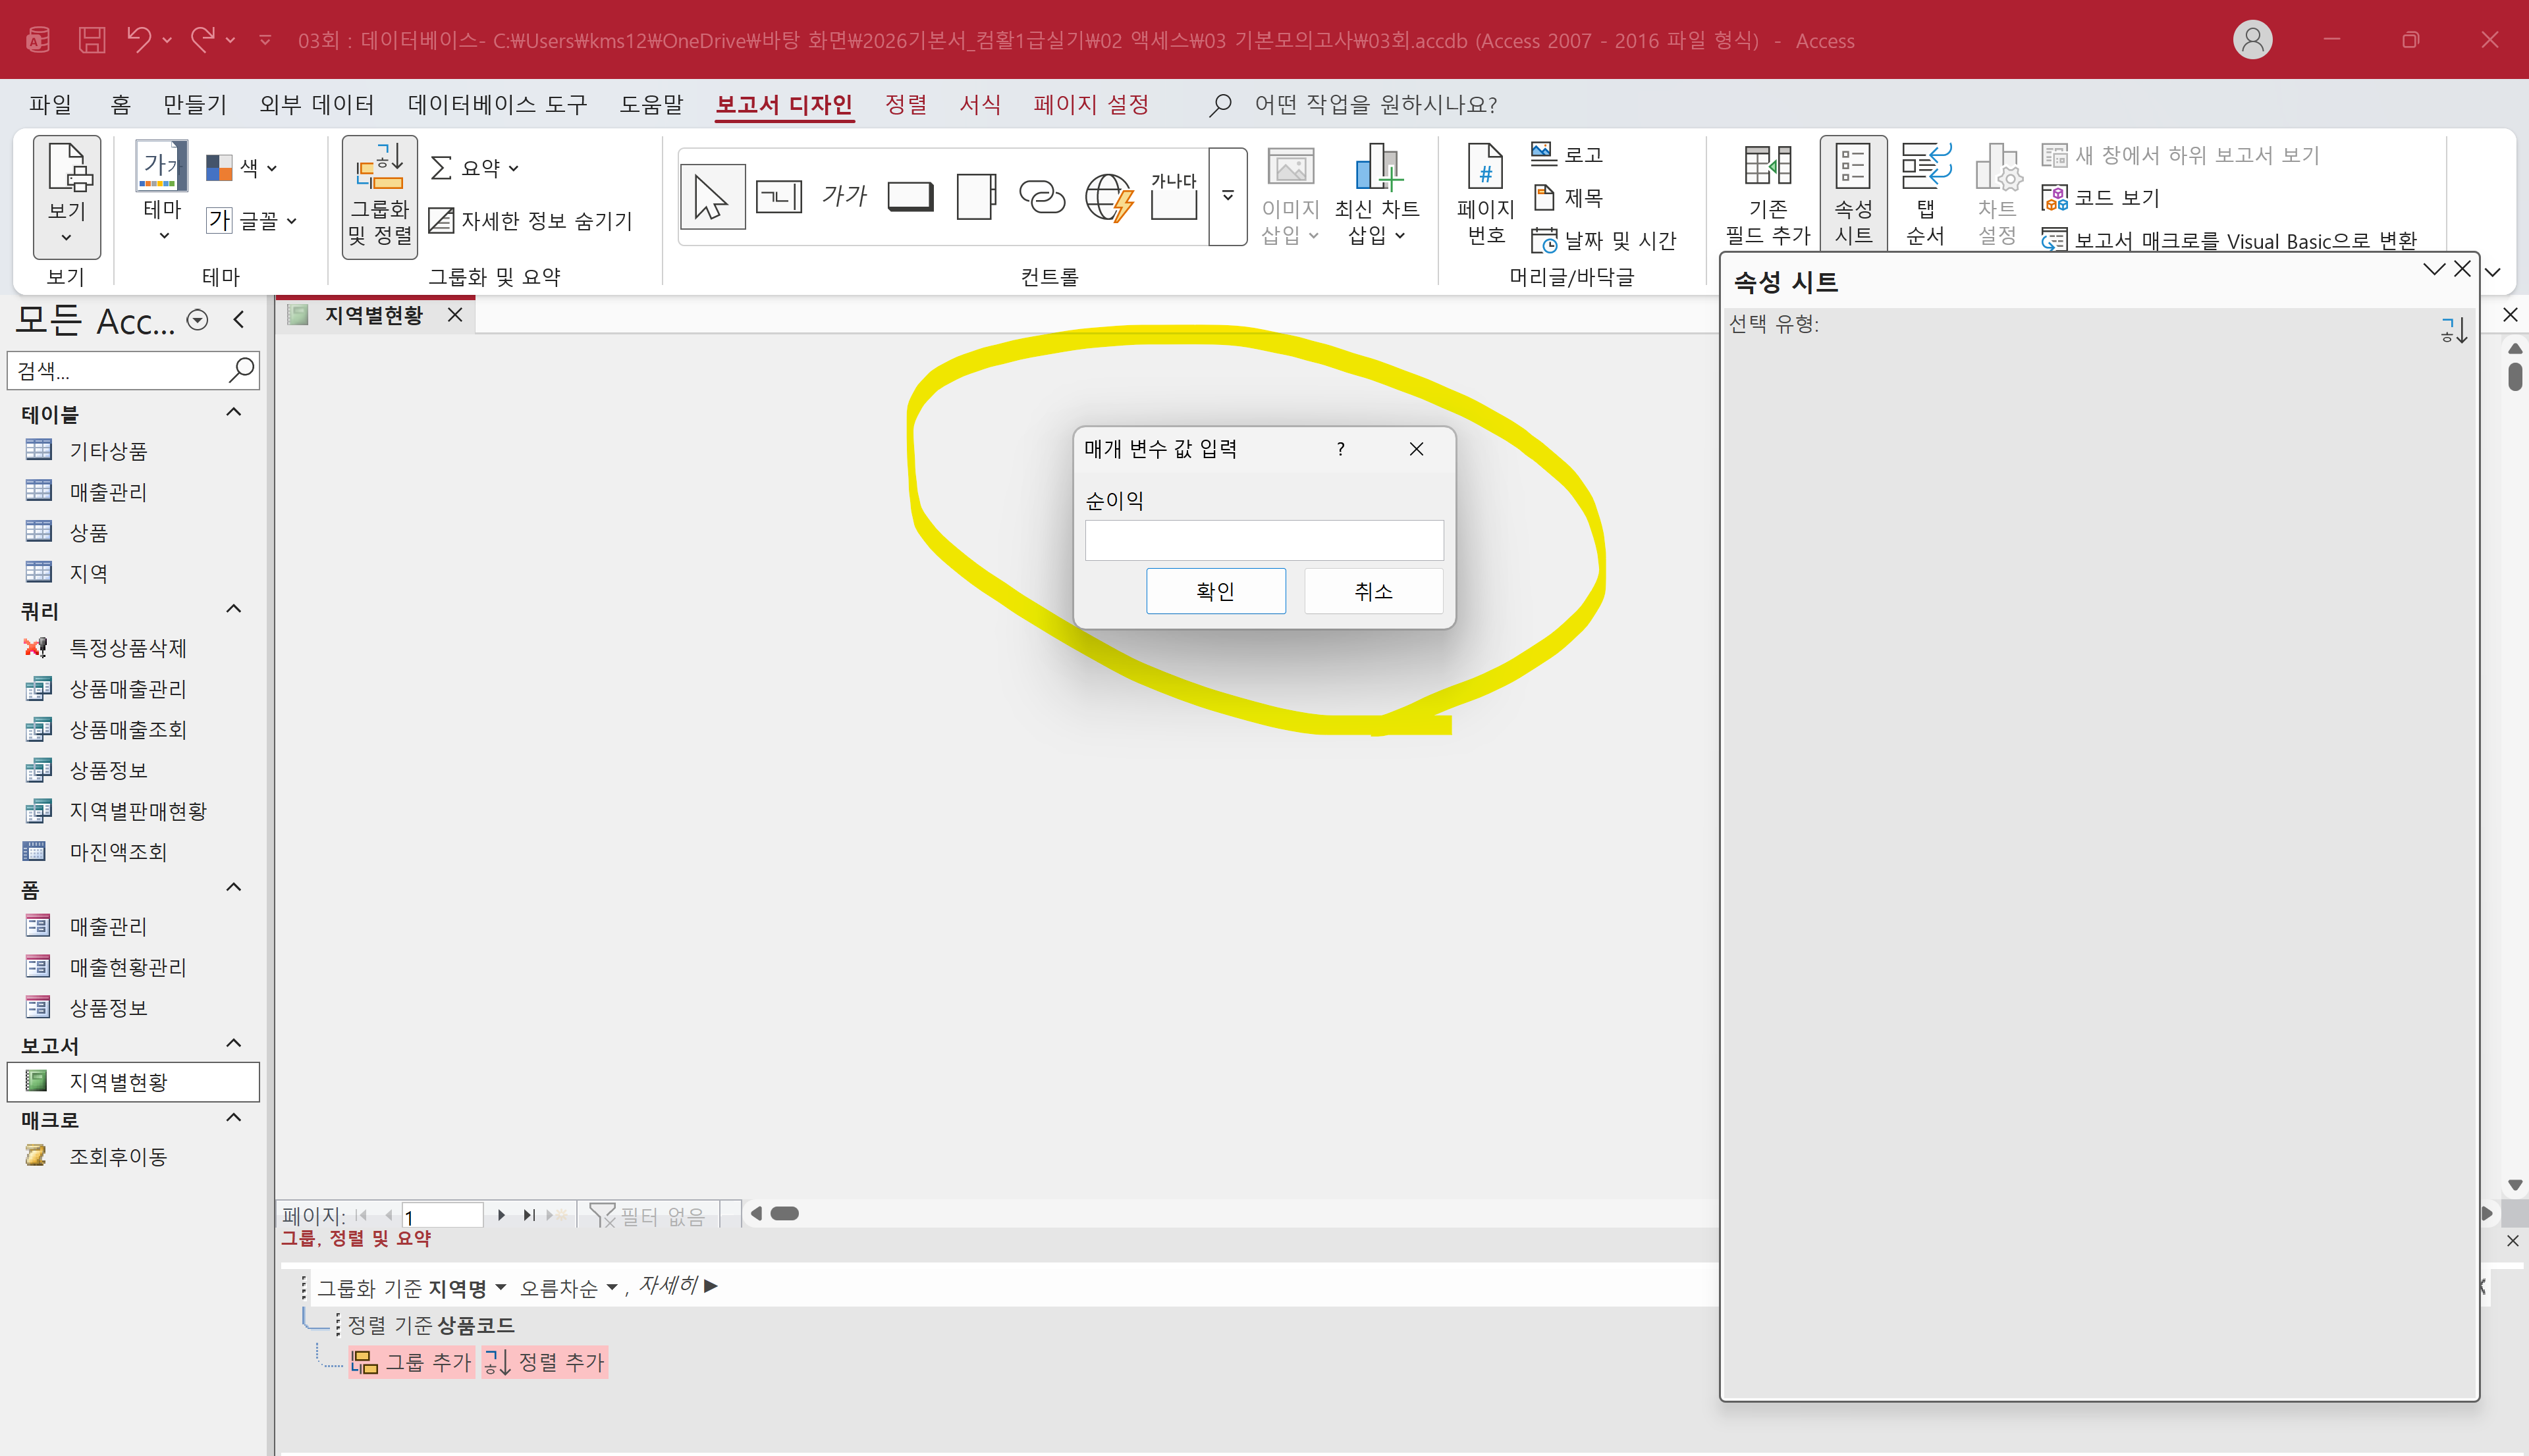
Task: Open the Page Setup ribbon tab
Action: coord(1091,104)
